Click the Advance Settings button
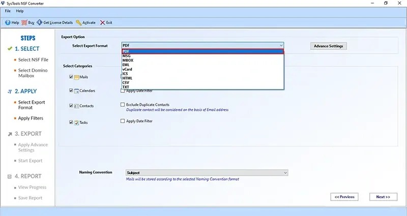Screen dimensions: 407x216 point(328,46)
